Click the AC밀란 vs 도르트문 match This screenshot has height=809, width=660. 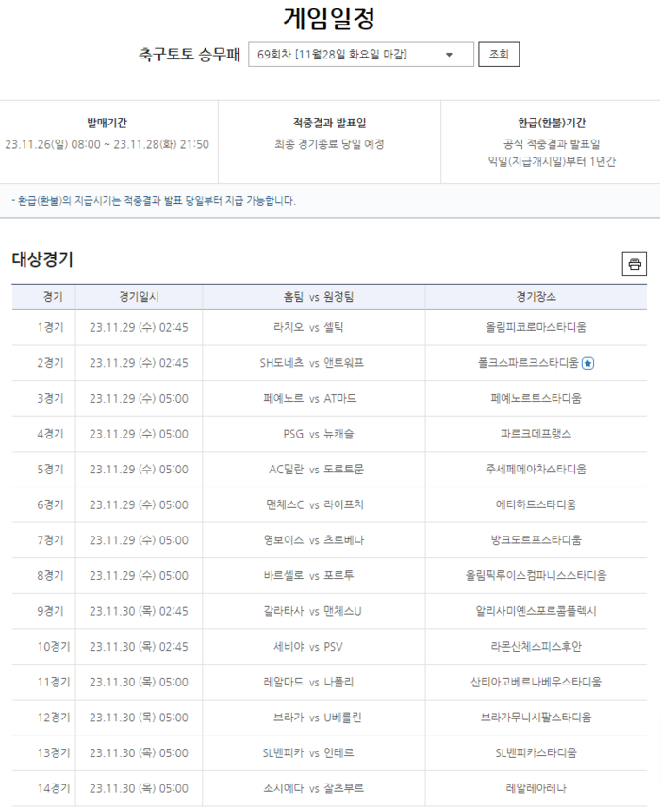[x=313, y=469]
